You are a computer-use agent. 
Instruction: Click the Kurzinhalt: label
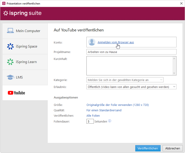point(61,59)
